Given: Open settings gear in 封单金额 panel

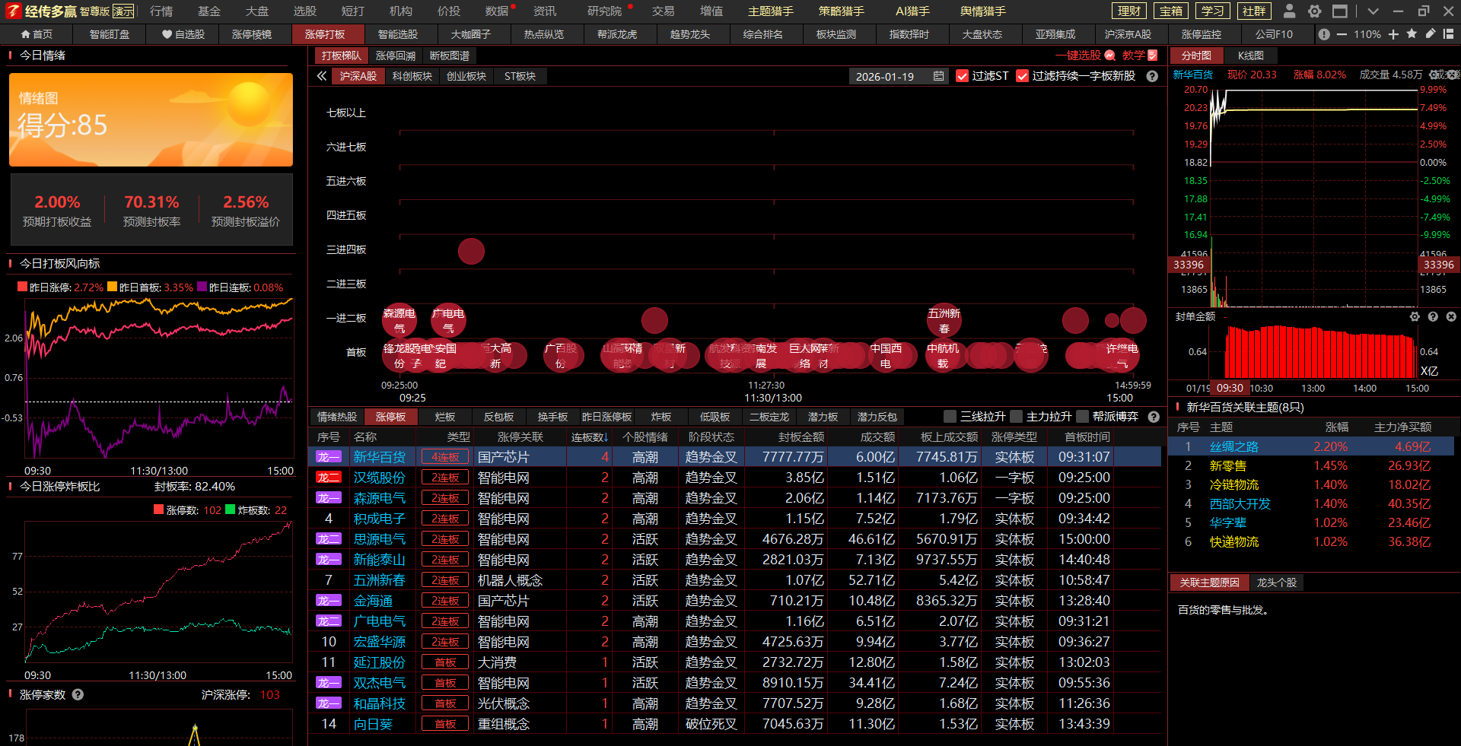Looking at the screenshot, I should click(1415, 316).
